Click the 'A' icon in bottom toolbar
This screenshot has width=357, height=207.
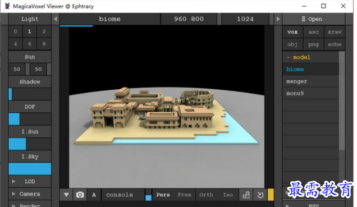coord(94,195)
